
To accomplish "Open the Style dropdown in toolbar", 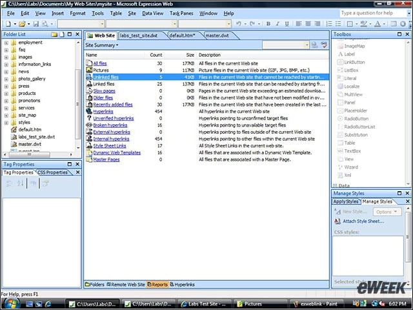I will [x=102, y=24].
